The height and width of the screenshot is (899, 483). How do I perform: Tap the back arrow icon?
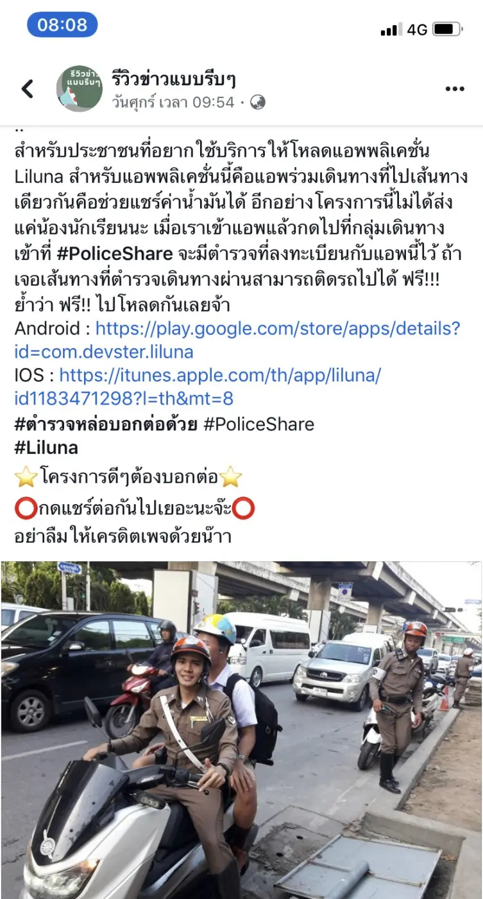(x=28, y=89)
